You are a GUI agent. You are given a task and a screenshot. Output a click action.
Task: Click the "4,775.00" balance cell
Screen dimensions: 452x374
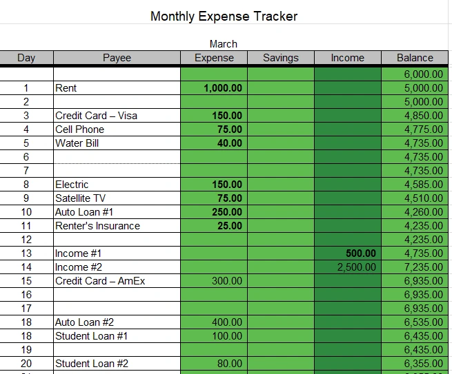415,129
